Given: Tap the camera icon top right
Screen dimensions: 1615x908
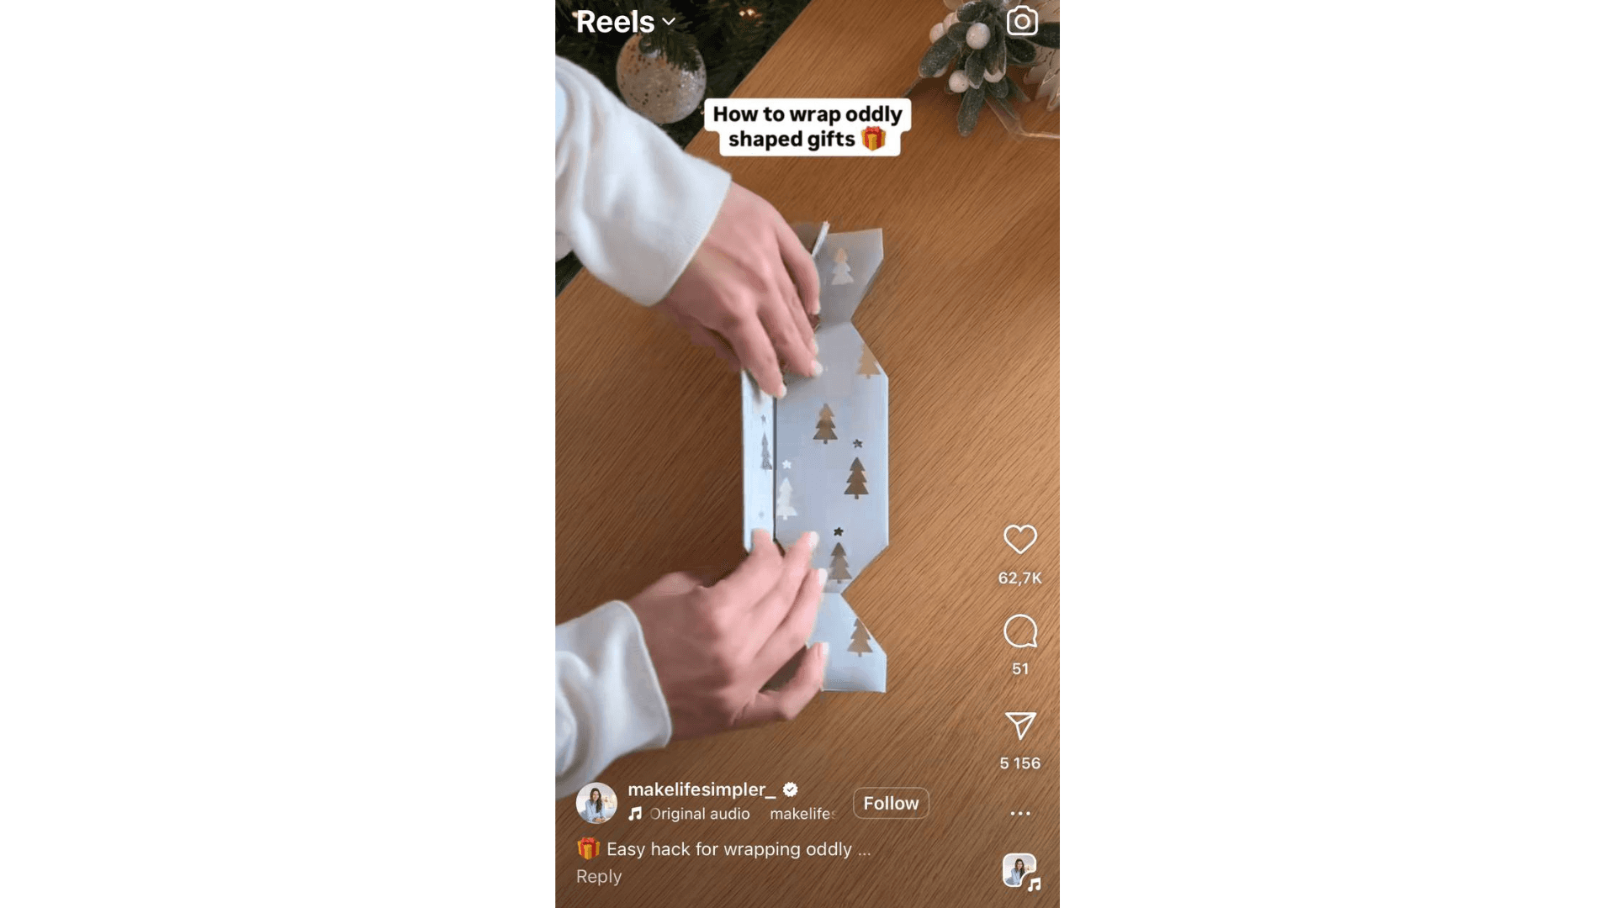Looking at the screenshot, I should [x=1020, y=21].
